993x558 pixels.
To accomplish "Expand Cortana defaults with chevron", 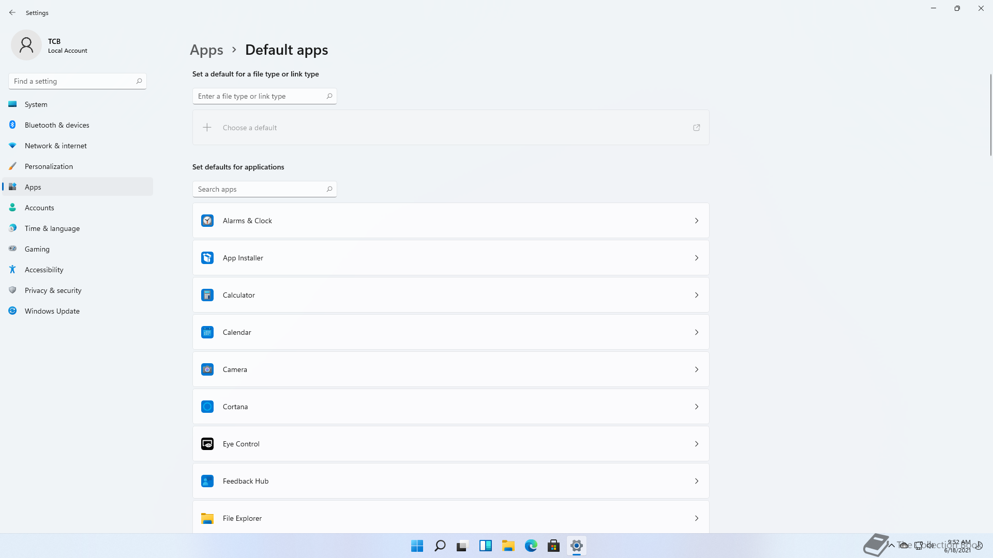I will click(x=697, y=407).
